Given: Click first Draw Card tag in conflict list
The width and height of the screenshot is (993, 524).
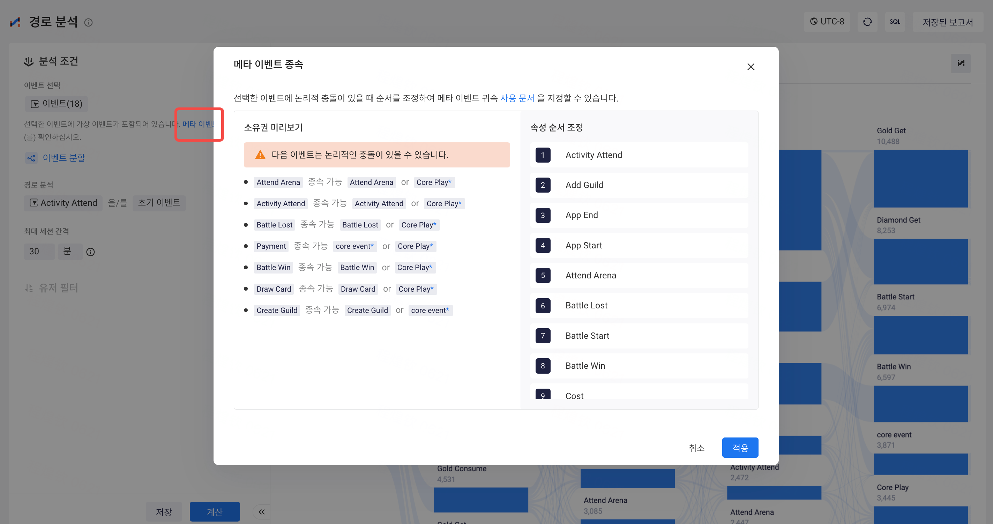Looking at the screenshot, I should 274,289.
